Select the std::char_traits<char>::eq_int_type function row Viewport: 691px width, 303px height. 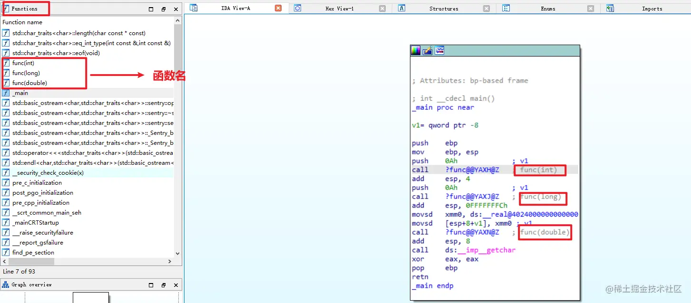(88, 43)
